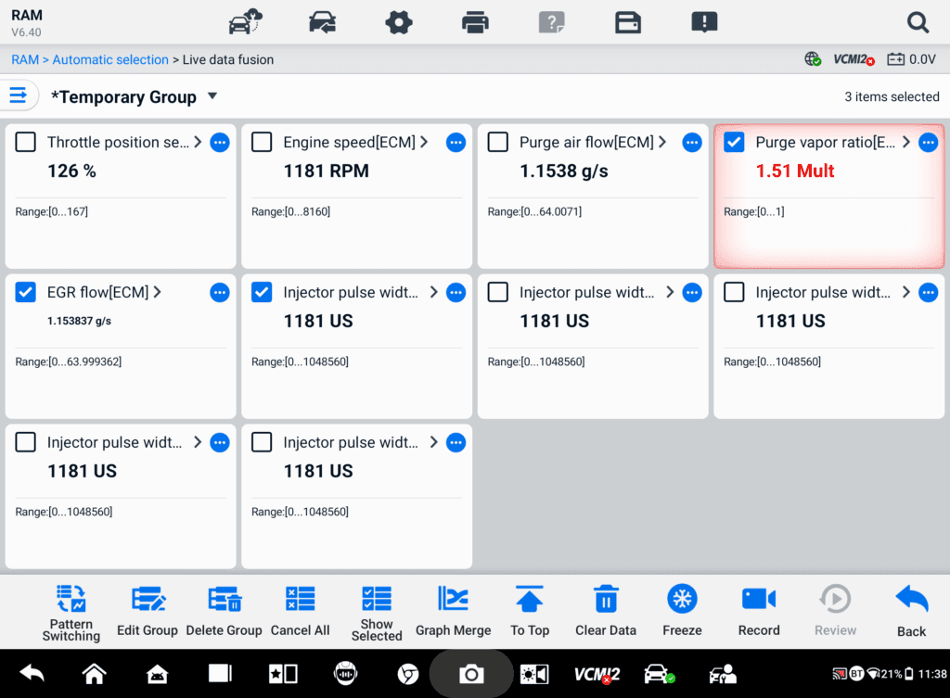
Task: Open the search magnifier icon
Action: click(918, 22)
